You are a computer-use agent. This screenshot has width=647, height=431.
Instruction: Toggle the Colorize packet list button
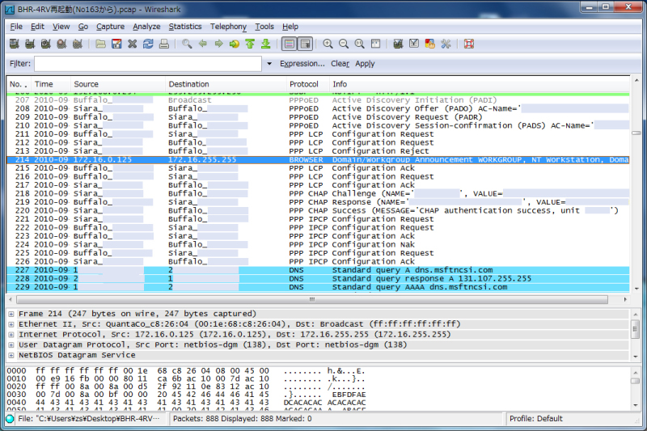pyautogui.click(x=289, y=44)
